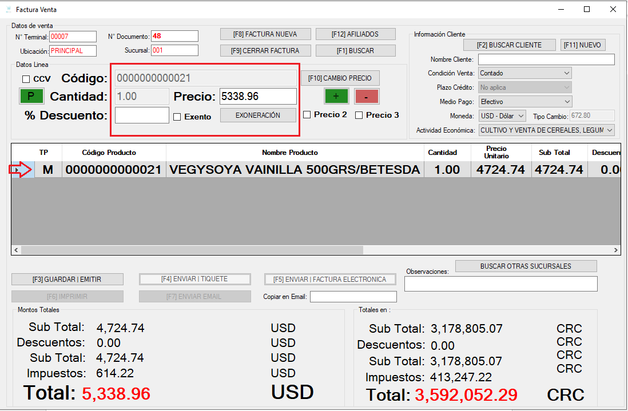Click the horizontal scrollbar thumb of grid
The width and height of the screenshot is (628, 411).
[192, 250]
